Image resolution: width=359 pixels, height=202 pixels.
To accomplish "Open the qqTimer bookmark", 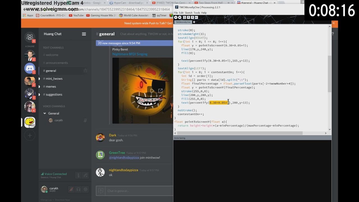I will (x=159, y=15).
